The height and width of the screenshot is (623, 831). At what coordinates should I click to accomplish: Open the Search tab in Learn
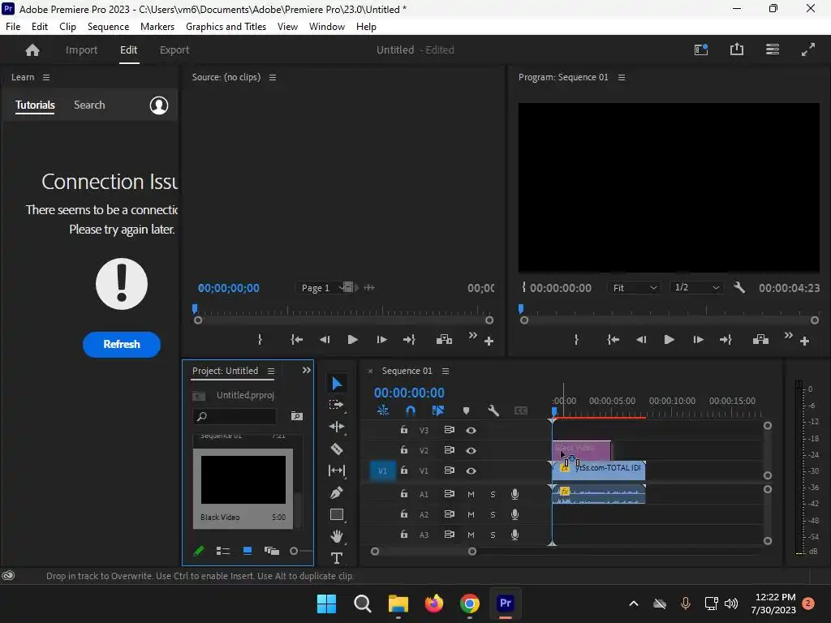[x=89, y=105]
